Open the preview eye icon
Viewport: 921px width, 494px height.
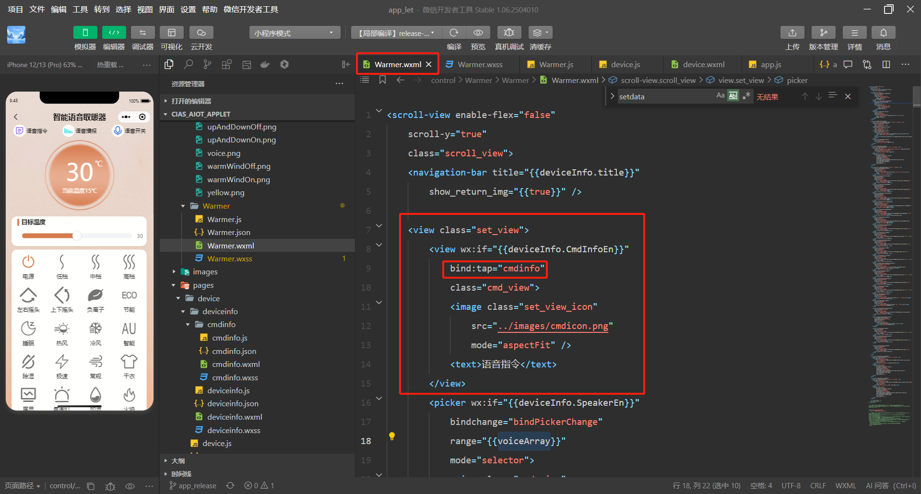(x=478, y=33)
